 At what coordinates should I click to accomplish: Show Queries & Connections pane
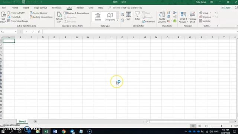pyautogui.click(x=76, y=13)
